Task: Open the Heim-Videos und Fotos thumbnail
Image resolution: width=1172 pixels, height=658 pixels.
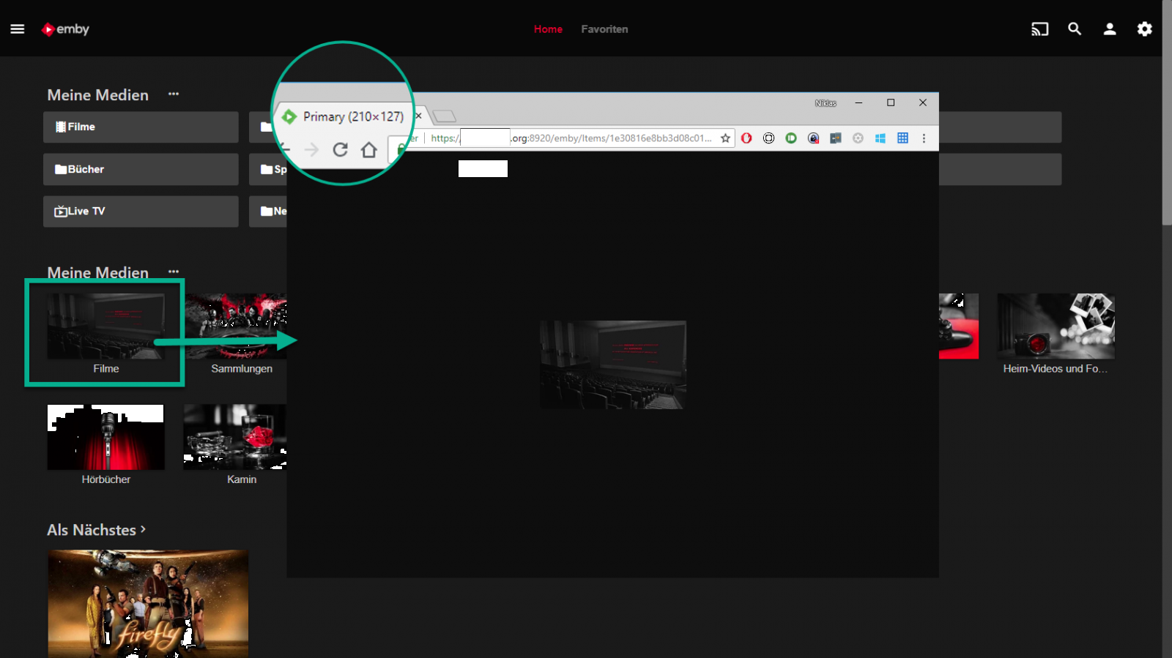Action: pyautogui.click(x=1056, y=326)
